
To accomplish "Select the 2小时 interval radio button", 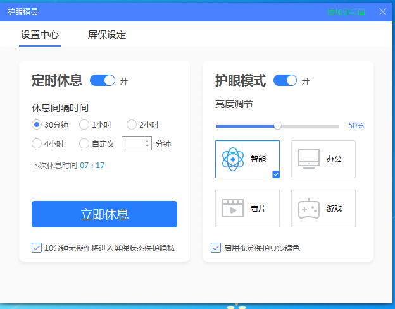I will point(132,124).
